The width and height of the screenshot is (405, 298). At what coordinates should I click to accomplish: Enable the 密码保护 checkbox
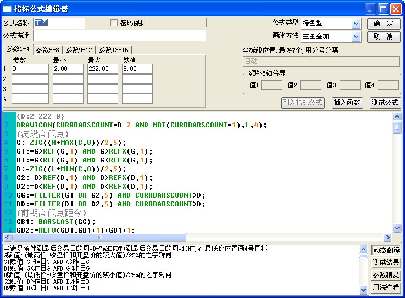pyautogui.click(x=114, y=23)
